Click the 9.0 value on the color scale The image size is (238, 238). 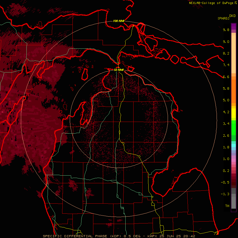point(226,42)
